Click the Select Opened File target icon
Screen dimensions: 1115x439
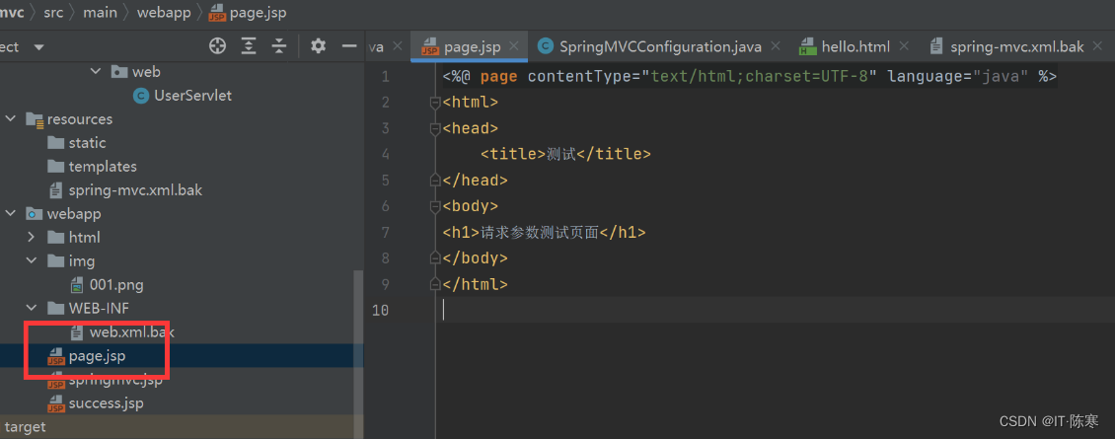(x=218, y=47)
